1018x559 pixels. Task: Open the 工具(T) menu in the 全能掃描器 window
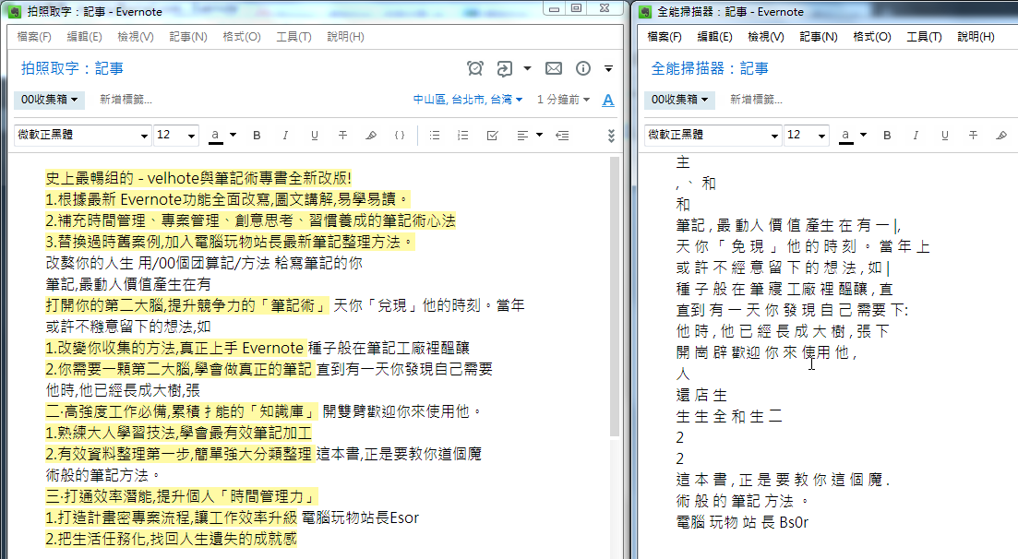(924, 36)
